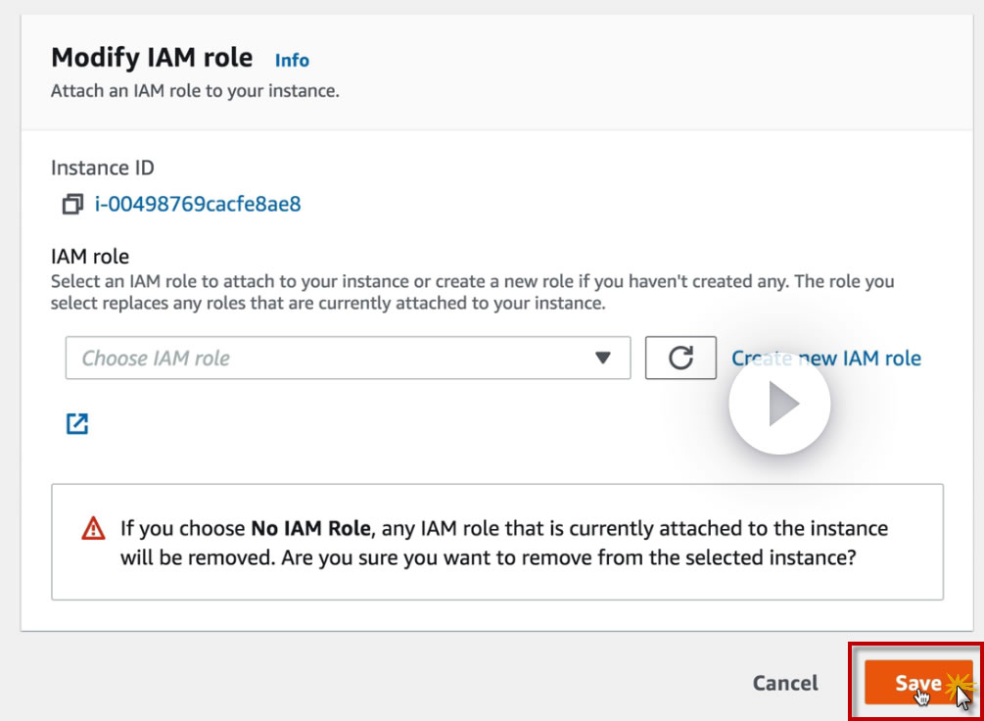Image resolution: width=984 pixels, height=721 pixels.
Task: Follow the Create new IAM role link
Action: click(826, 359)
